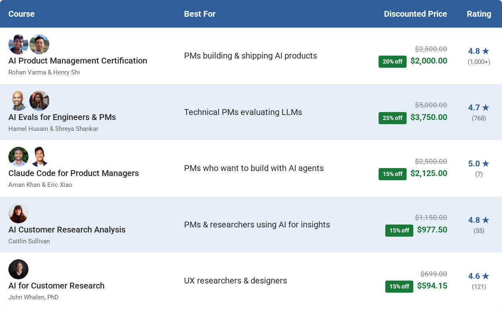Click John Whalen's profile picture
Screen dimensions: 502x309
click(18, 269)
